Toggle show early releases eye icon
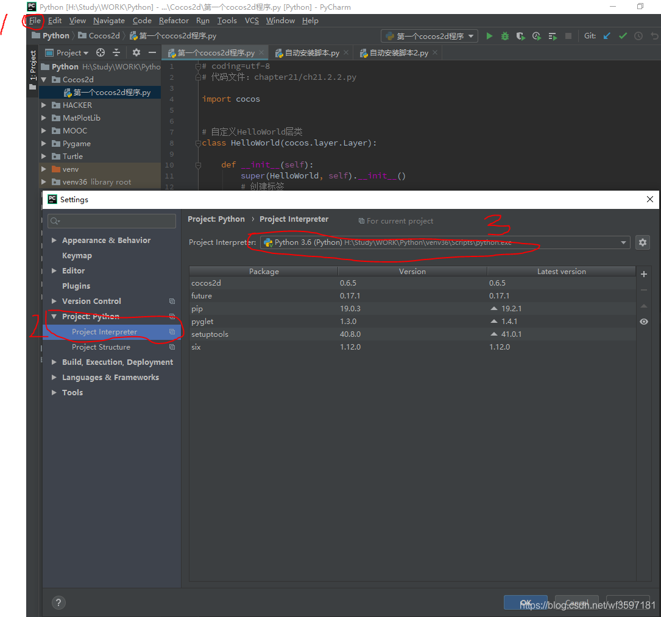 (644, 322)
